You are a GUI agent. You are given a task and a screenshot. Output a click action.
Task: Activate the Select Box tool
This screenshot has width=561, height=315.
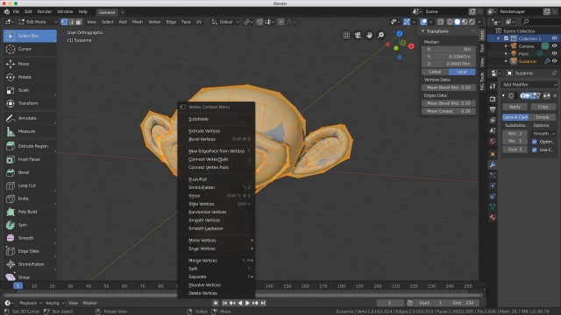point(30,36)
